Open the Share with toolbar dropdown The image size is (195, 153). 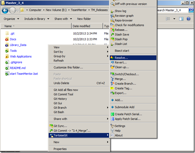pos(63,19)
